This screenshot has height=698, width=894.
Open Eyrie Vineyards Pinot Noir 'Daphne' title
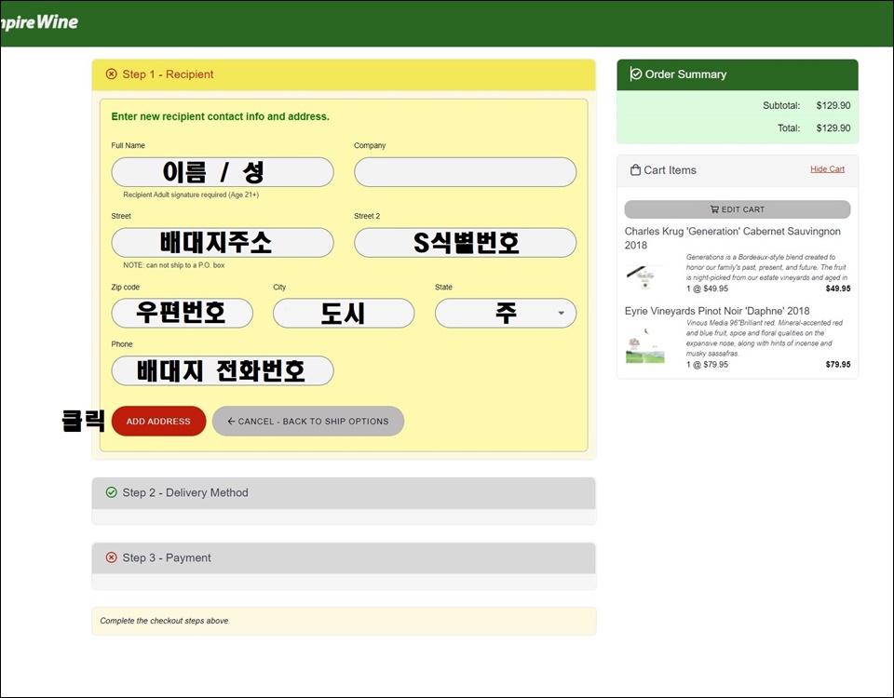click(717, 311)
